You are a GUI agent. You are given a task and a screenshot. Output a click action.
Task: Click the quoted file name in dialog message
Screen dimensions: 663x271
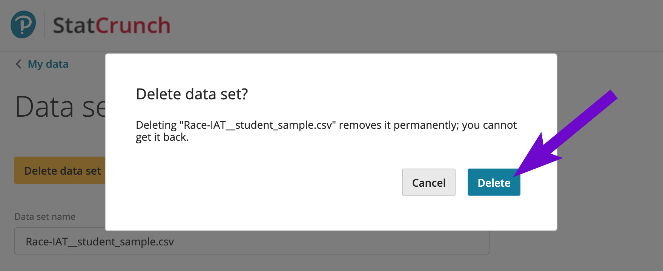tap(258, 125)
